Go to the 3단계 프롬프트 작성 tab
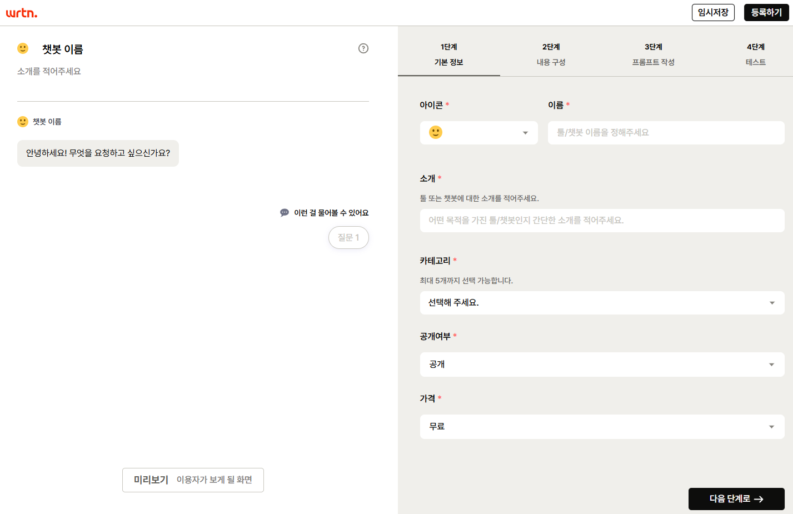This screenshot has width=793, height=514. point(653,54)
